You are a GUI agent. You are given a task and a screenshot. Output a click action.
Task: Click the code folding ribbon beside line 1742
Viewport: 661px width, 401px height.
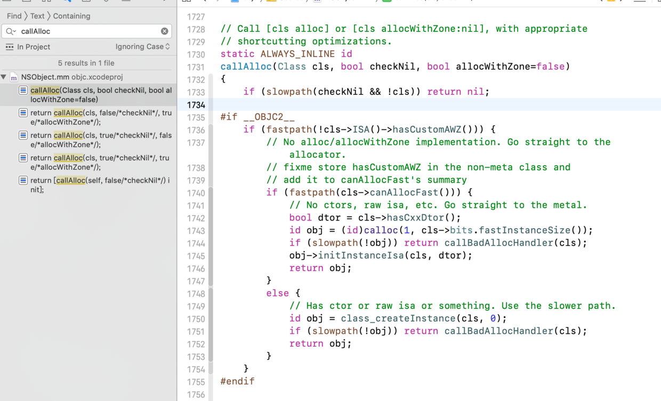211,218
